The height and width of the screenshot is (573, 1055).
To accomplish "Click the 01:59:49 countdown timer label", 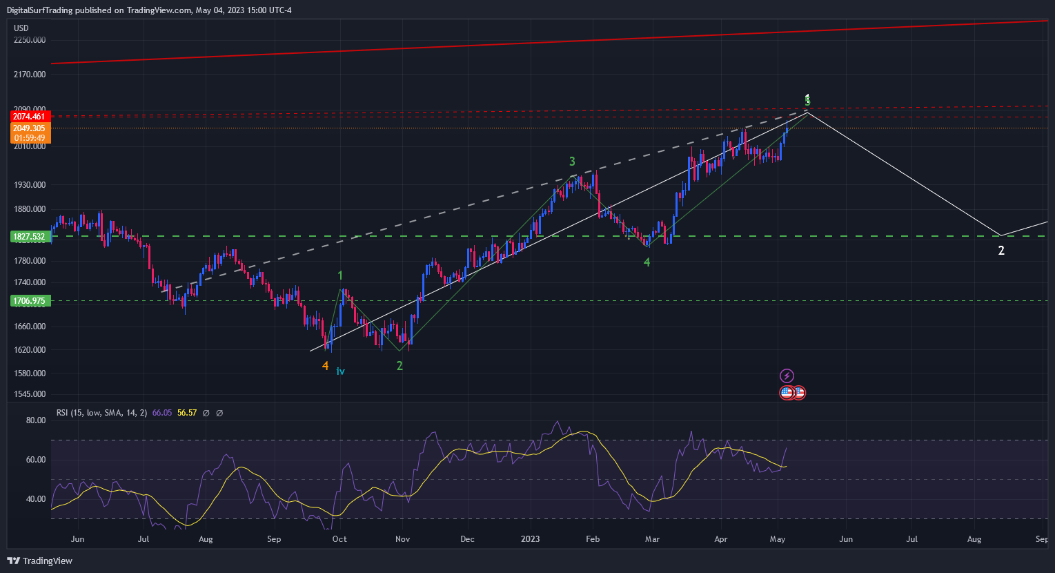I will click(28, 138).
